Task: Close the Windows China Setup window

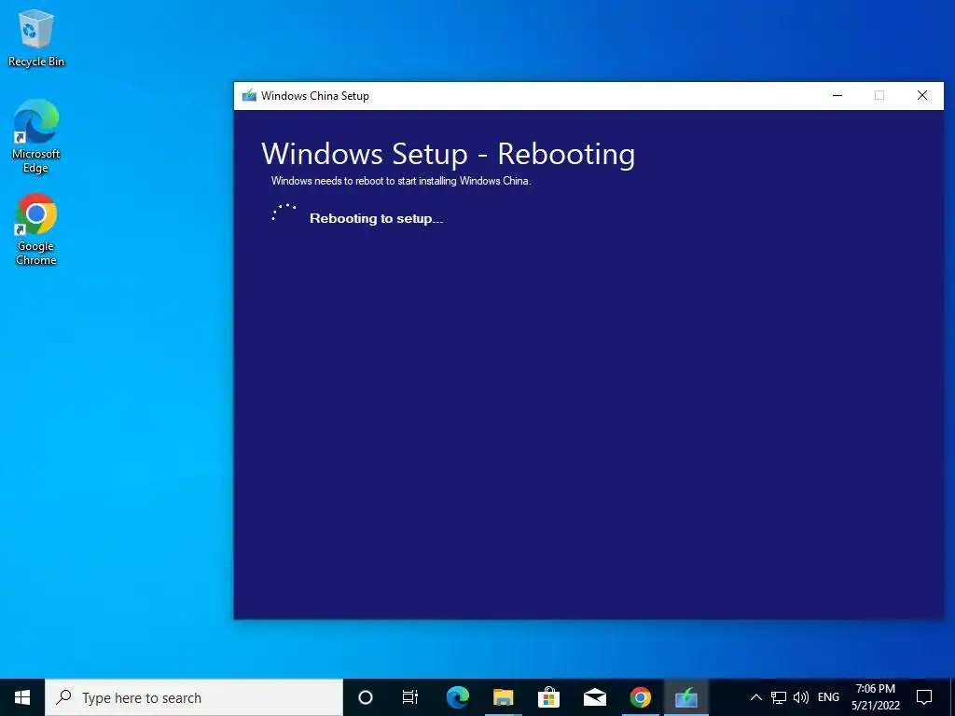Action: 922,96
